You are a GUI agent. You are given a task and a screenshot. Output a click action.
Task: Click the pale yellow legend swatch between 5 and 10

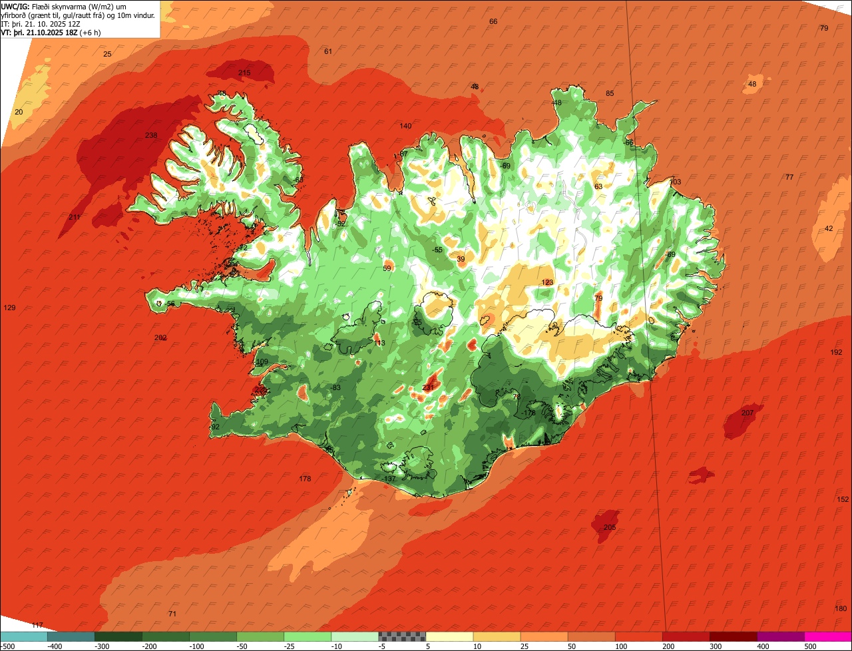click(x=449, y=636)
